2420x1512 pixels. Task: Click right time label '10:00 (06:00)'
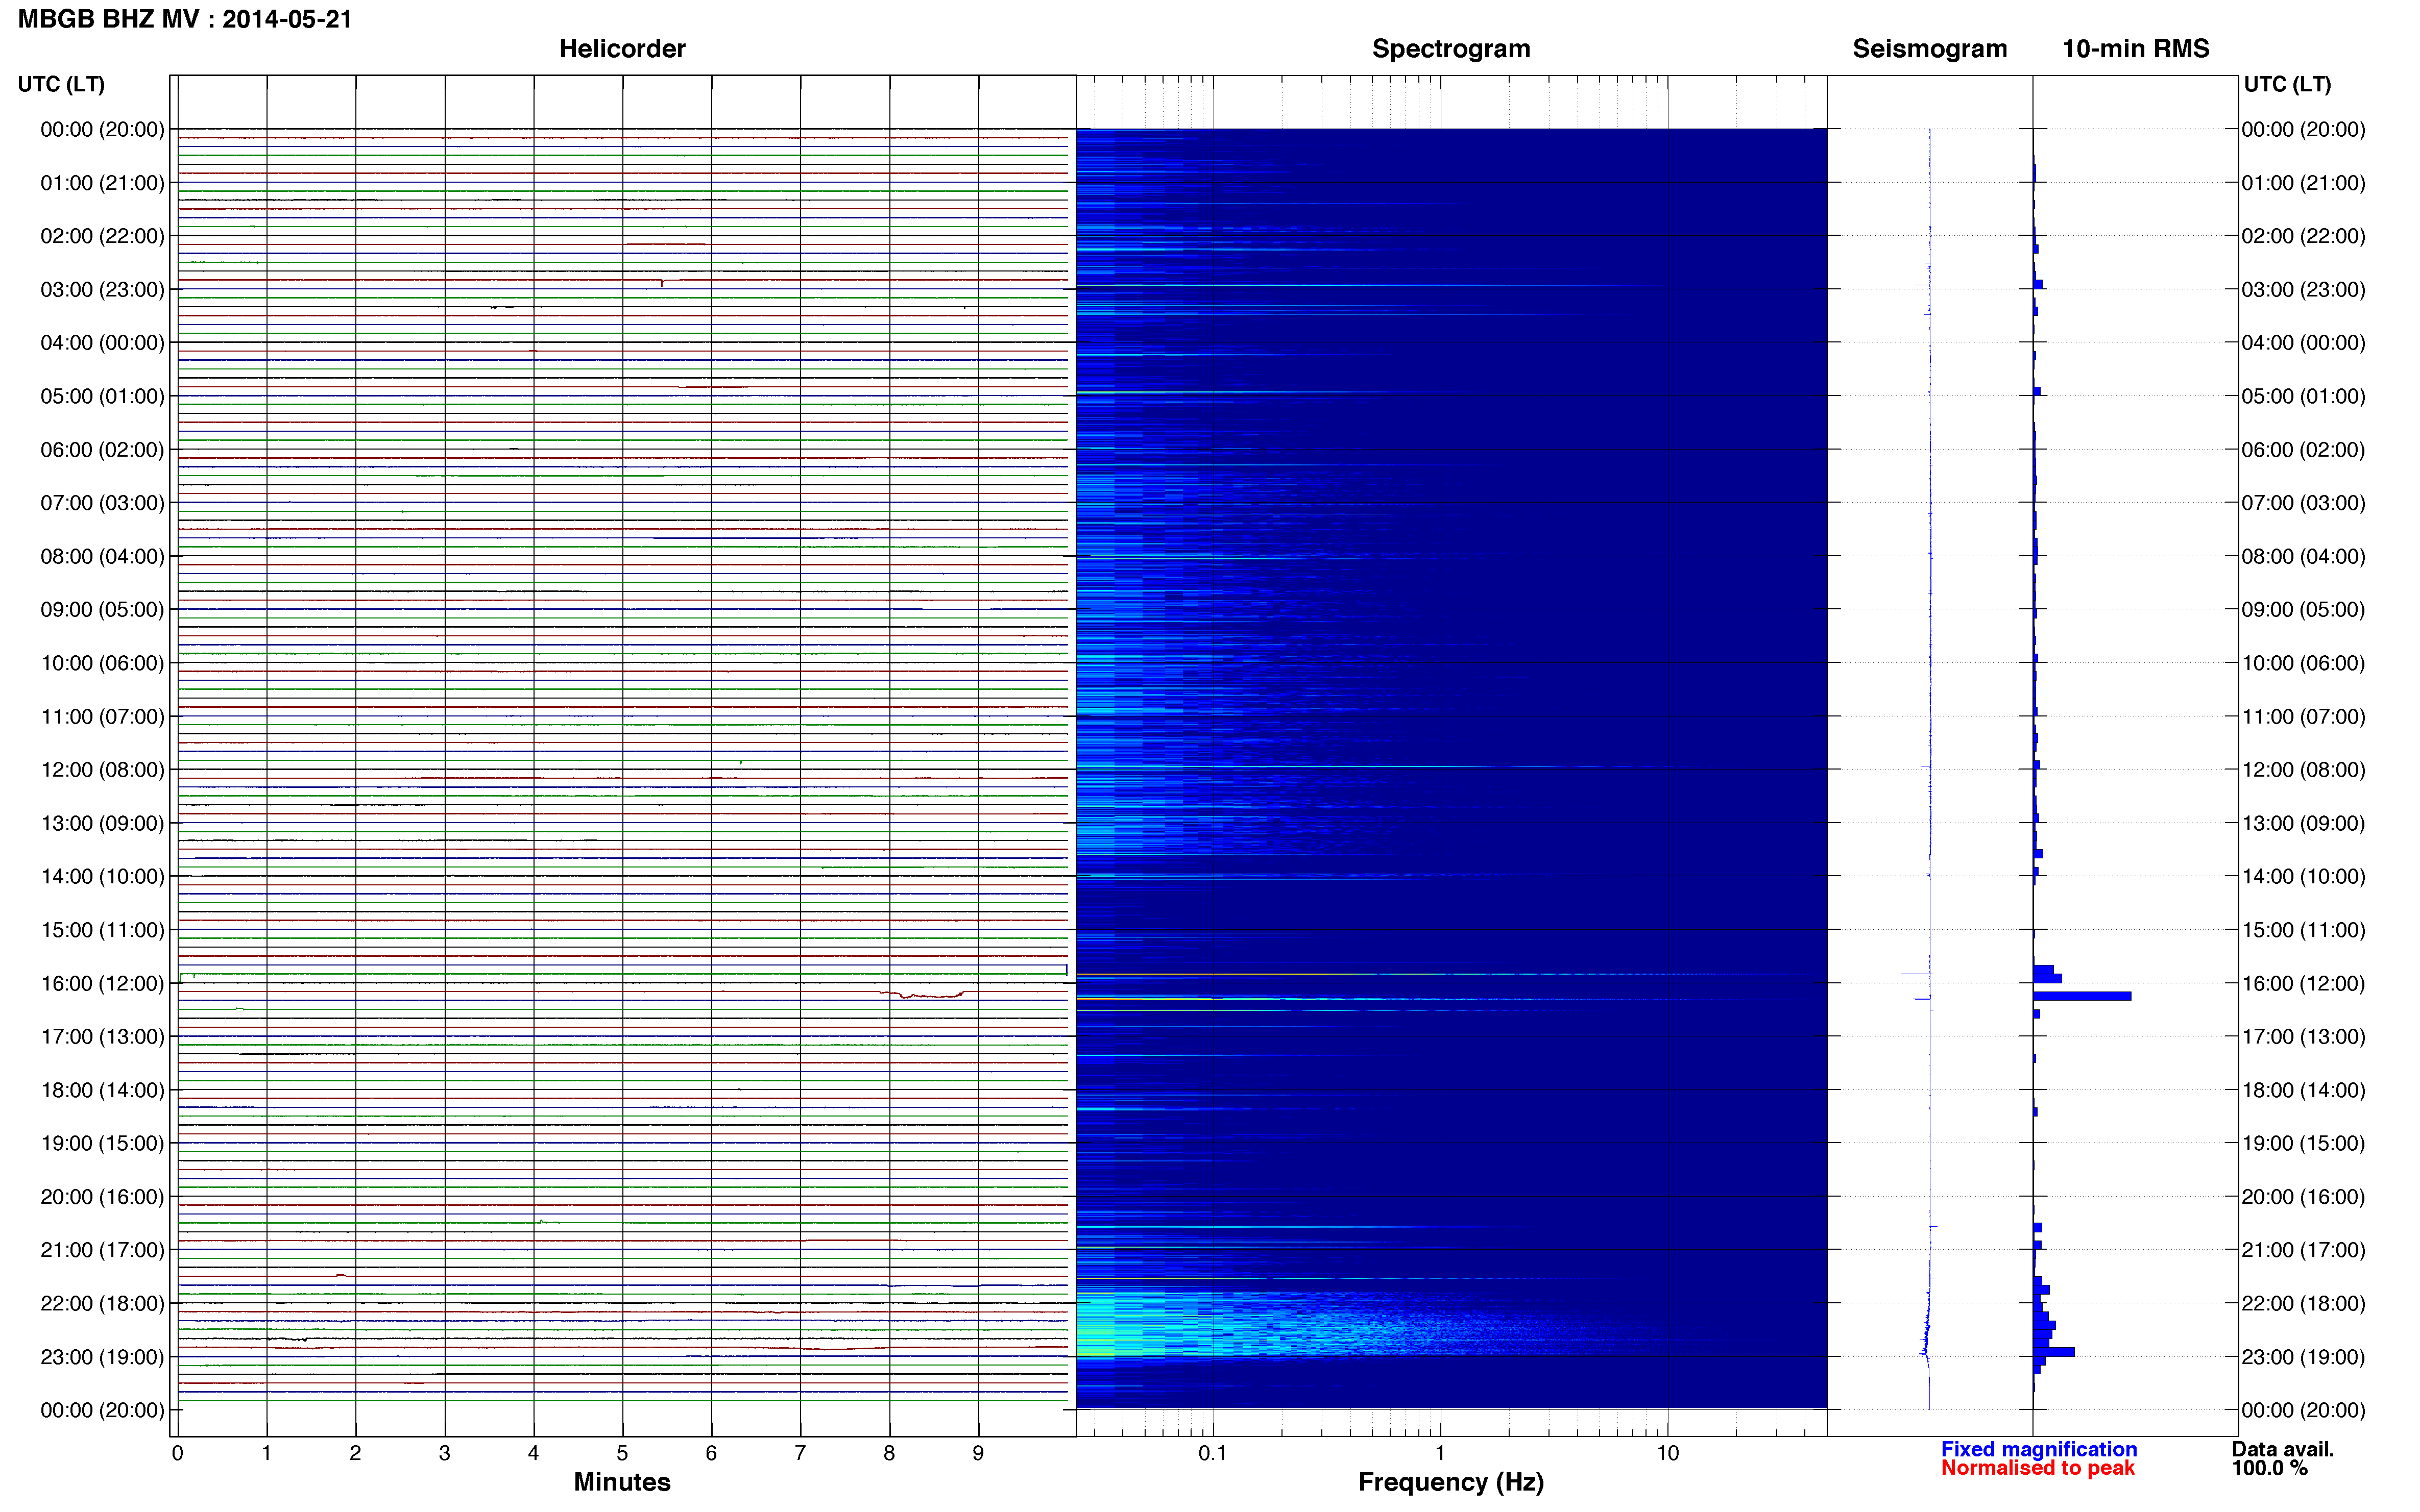(x=2303, y=663)
